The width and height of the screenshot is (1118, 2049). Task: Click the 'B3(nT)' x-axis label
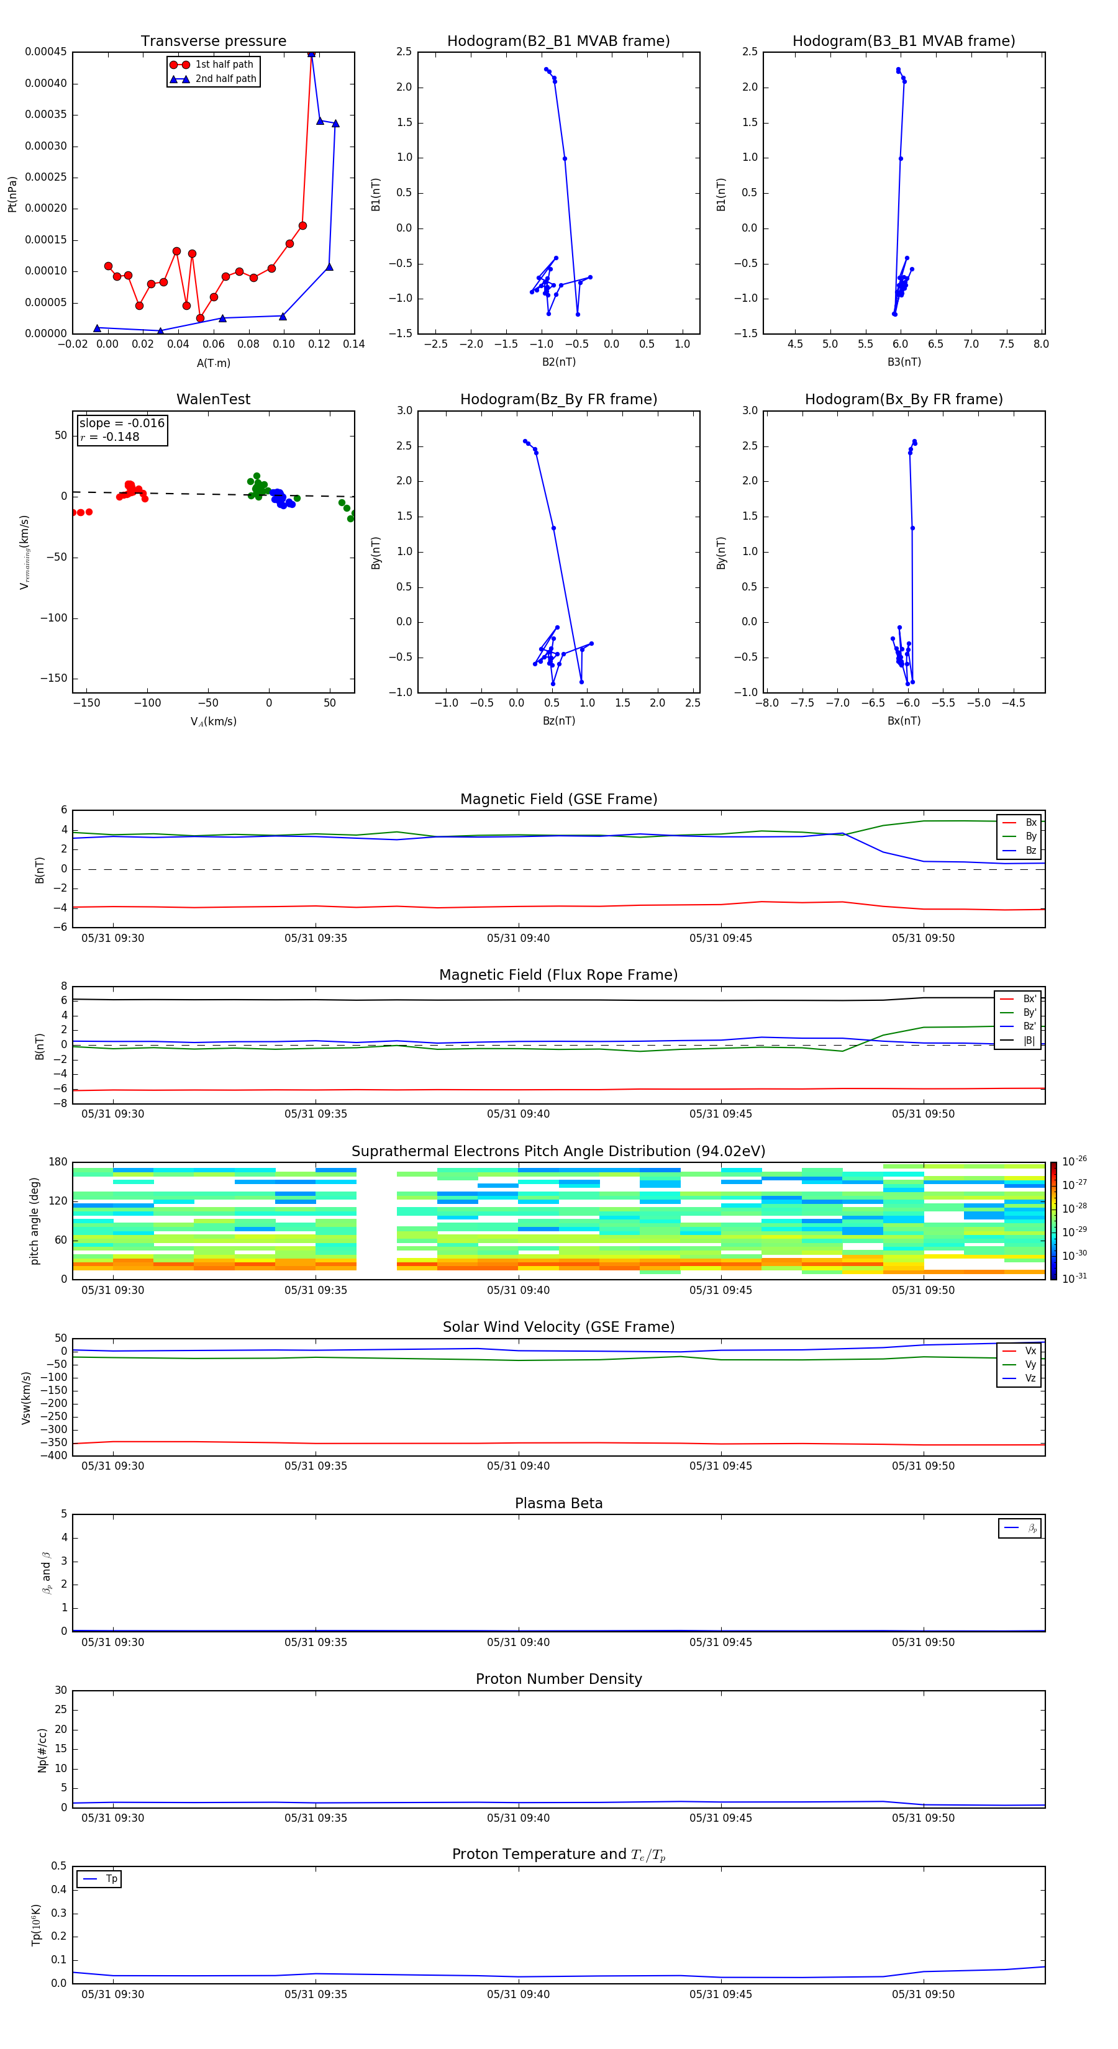click(x=904, y=362)
